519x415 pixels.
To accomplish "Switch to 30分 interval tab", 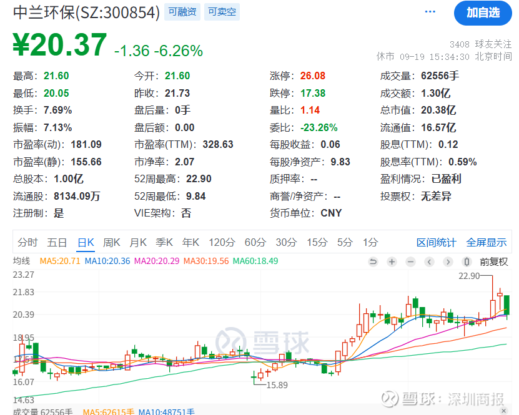I will (286, 242).
